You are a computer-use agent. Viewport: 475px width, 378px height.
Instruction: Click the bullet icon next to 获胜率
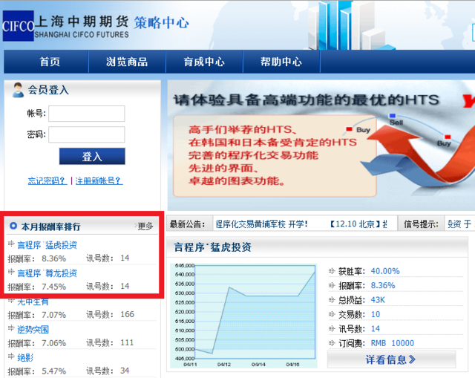(x=332, y=271)
